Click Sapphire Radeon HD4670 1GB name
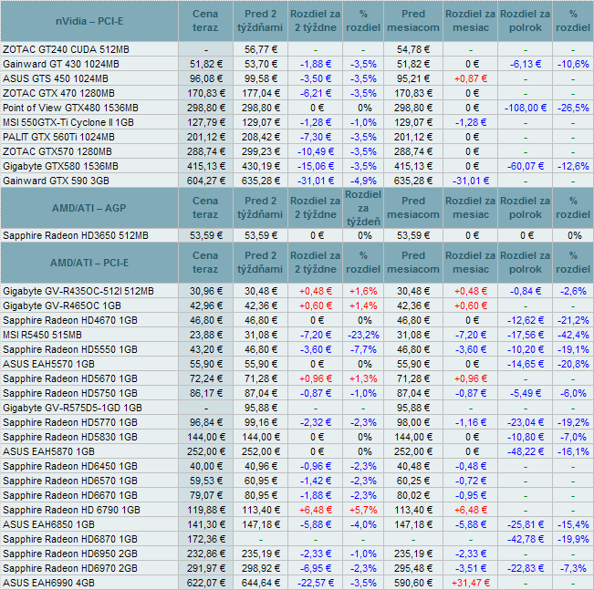The height and width of the screenshot is (590, 594). click(70, 320)
